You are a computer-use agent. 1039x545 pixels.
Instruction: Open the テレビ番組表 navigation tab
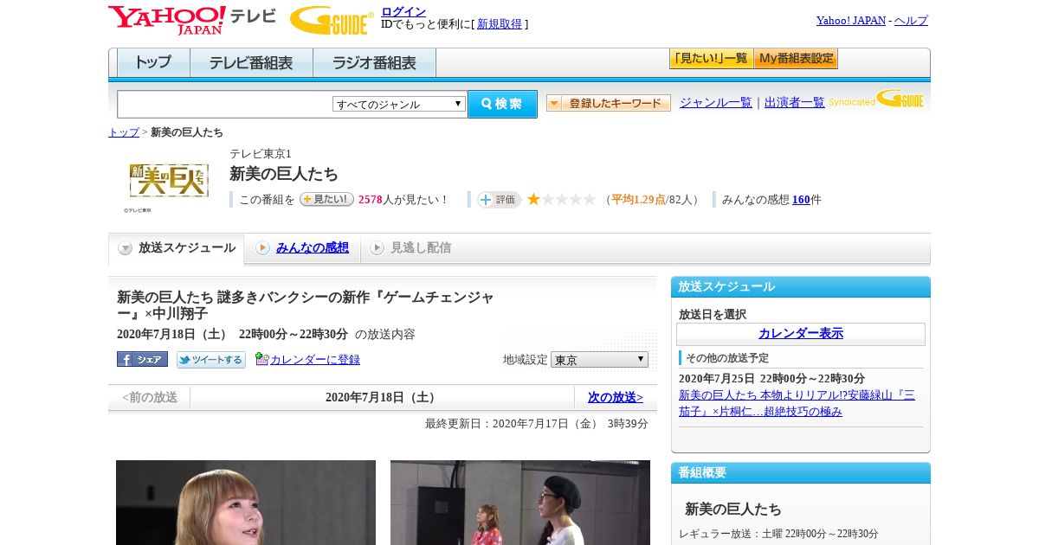pos(251,62)
